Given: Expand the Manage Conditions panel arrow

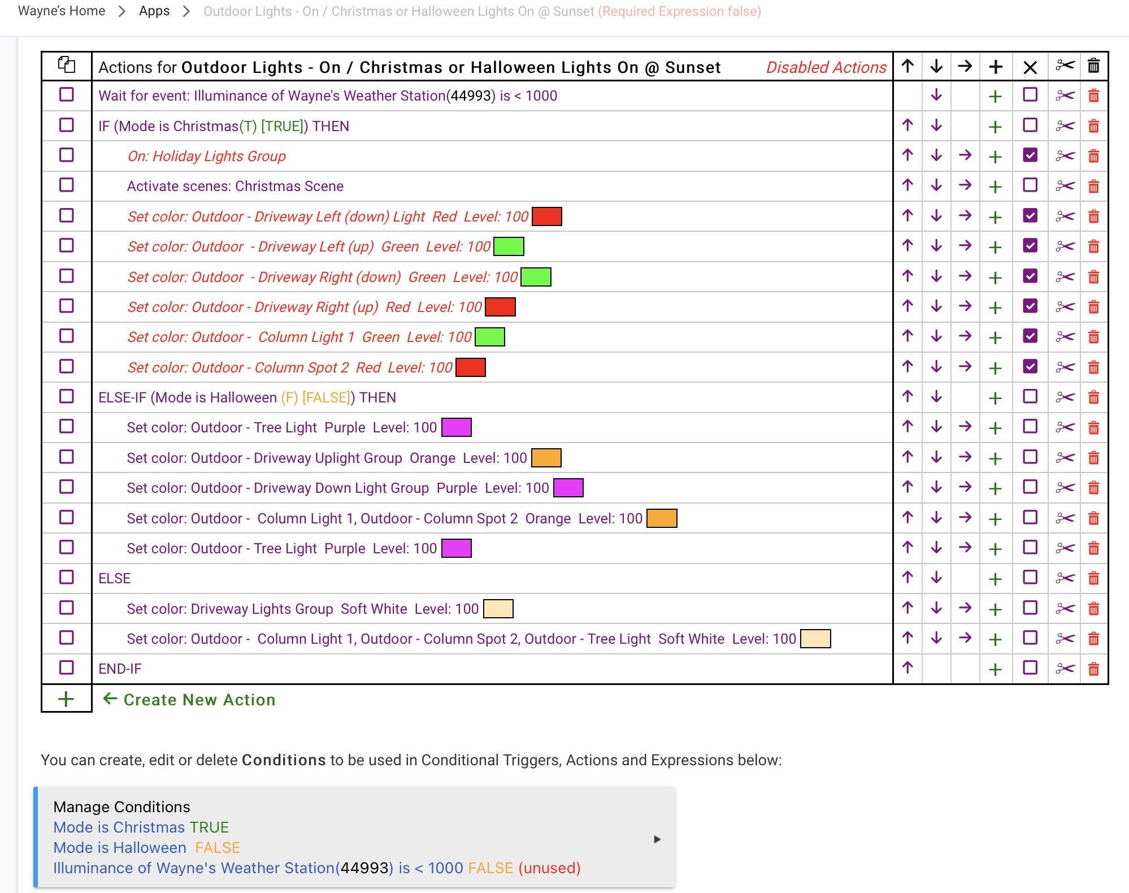Looking at the screenshot, I should pyautogui.click(x=657, y=839).
